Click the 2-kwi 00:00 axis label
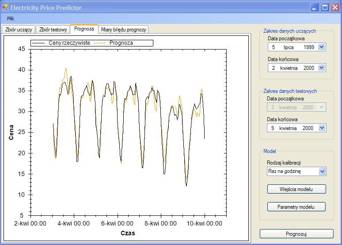Viewport: 342px width, 245px height. pos(30,223)
